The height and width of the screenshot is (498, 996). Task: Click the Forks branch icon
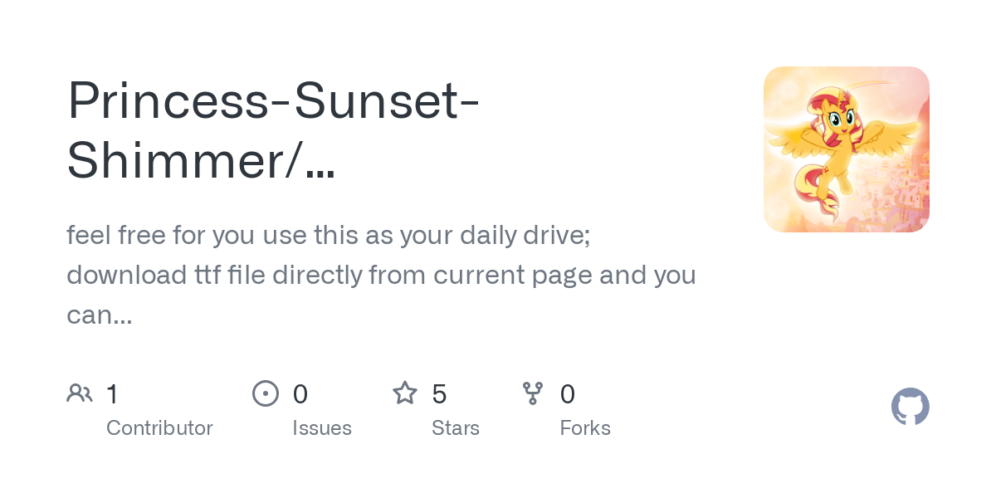pyautogui.click(x=533, y=393)
